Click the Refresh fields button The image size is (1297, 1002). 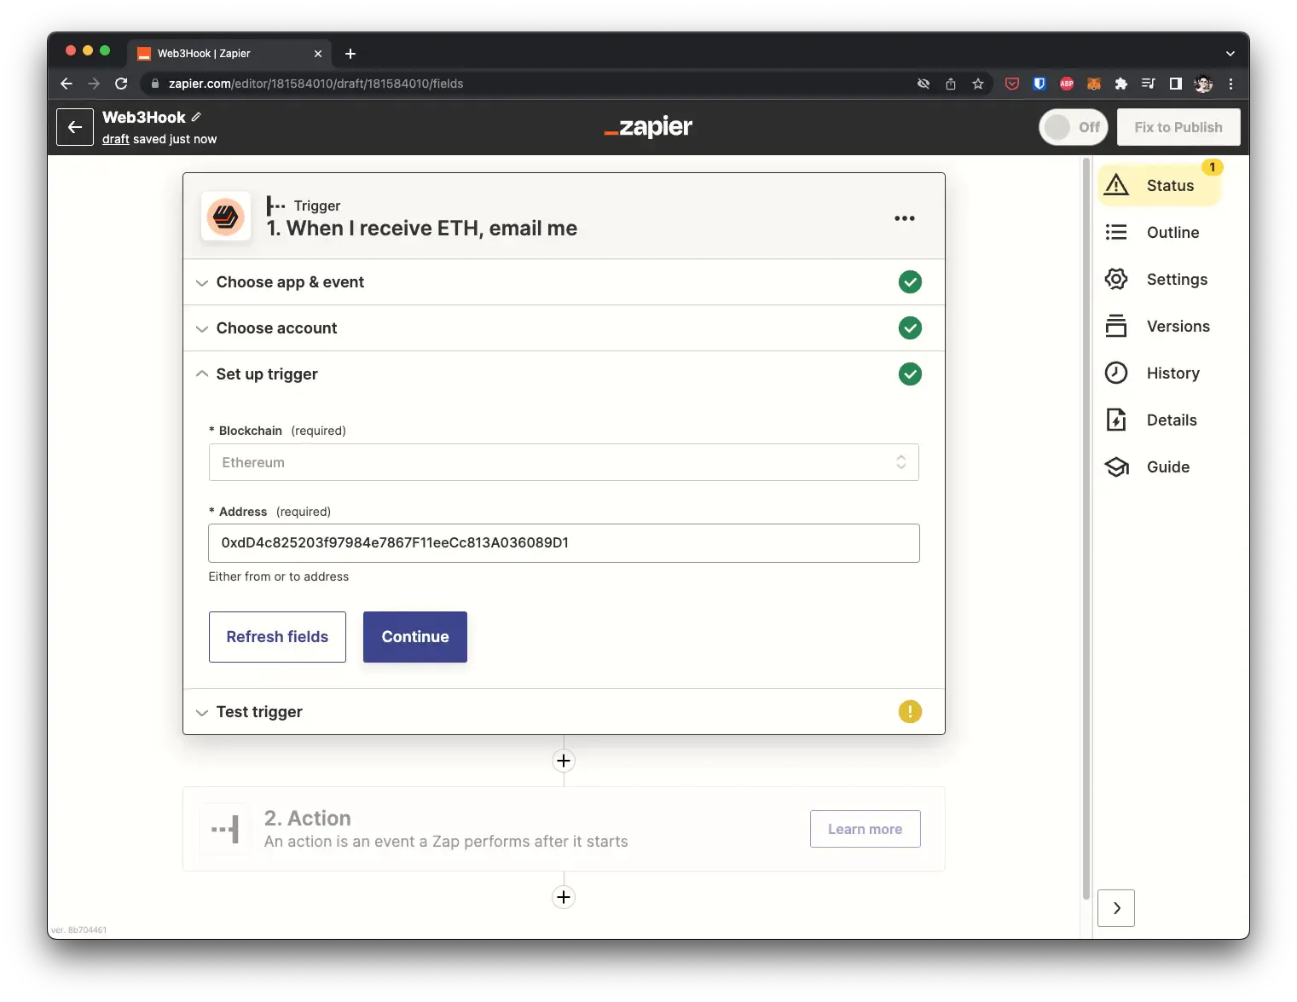coord(277,637)
